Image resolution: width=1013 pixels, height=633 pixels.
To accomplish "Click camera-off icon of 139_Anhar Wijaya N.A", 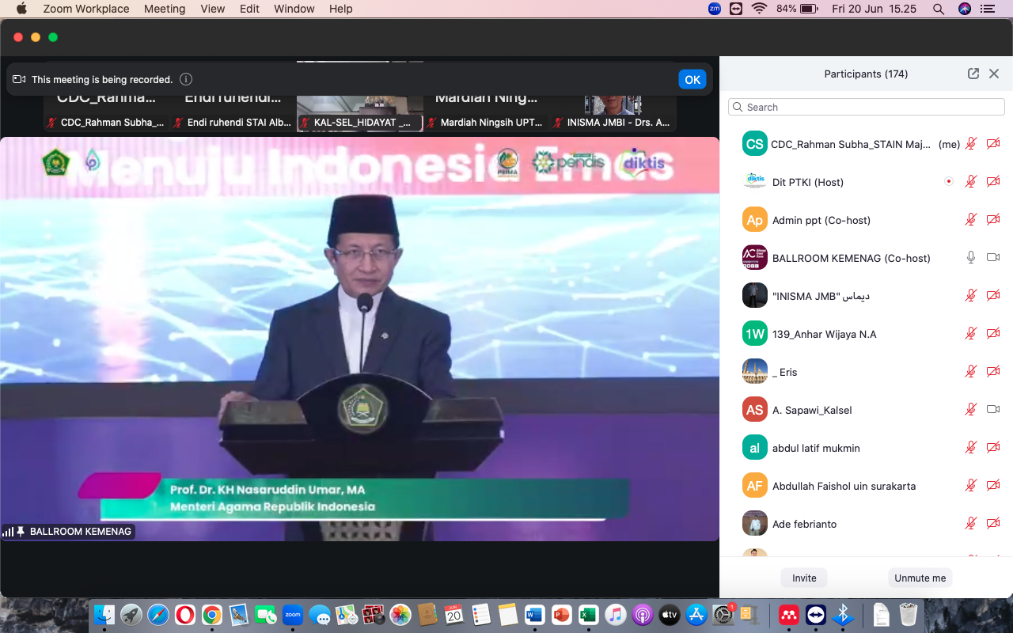I will click(993, 334).
